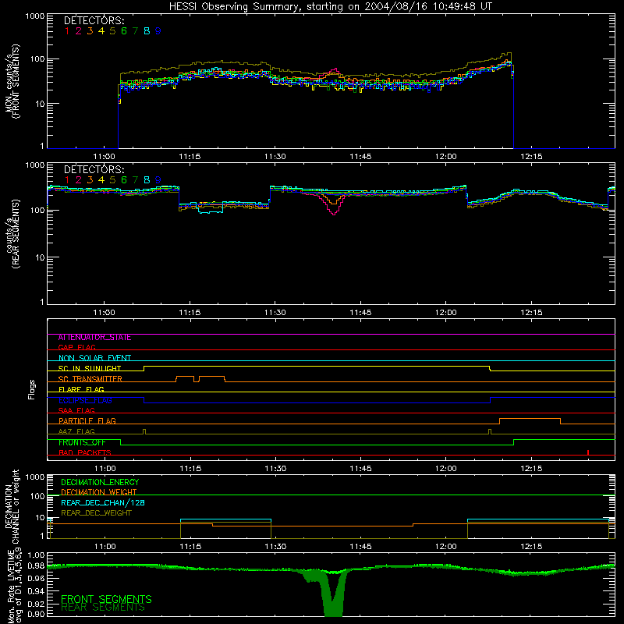Click the 11:30 tick label under the decimation plot
This screenshot has width=624, height=624.
275,547
